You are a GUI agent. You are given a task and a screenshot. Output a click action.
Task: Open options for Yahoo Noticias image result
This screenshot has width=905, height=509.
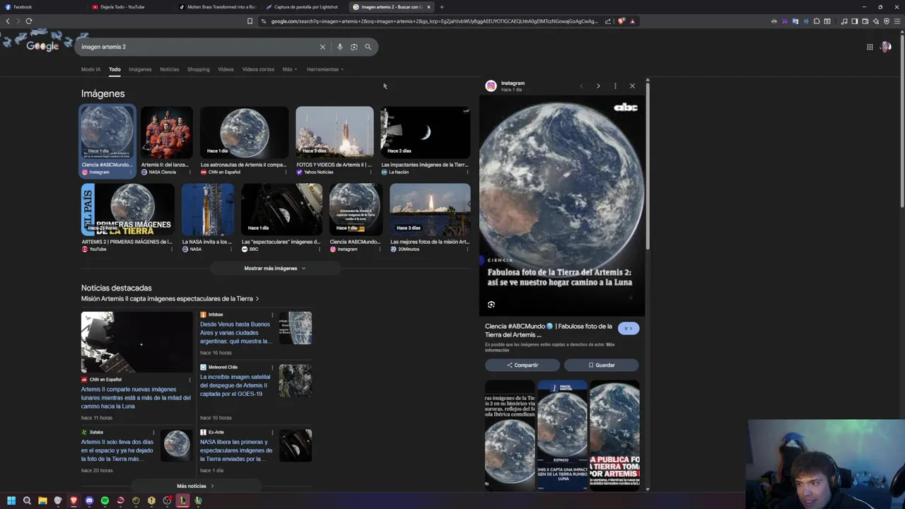[370, 172]
